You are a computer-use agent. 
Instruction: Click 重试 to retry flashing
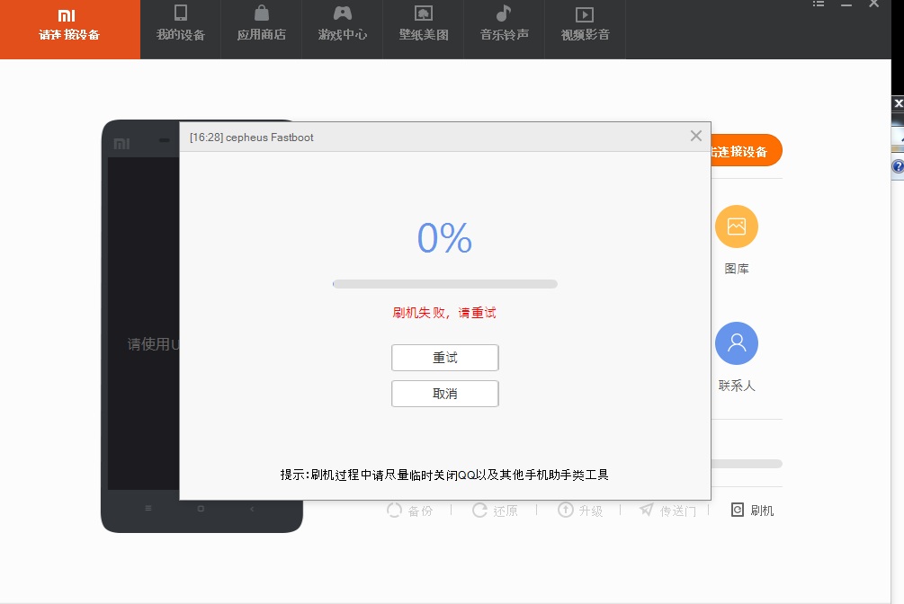point(444,358)
